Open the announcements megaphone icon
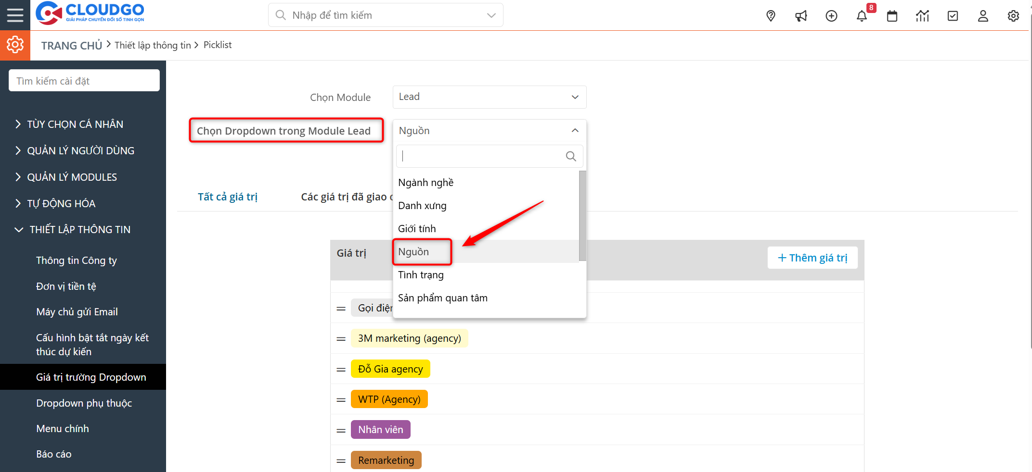Image resolution: width=1032 pixels, height=472 pixels. tap(801, 16)
